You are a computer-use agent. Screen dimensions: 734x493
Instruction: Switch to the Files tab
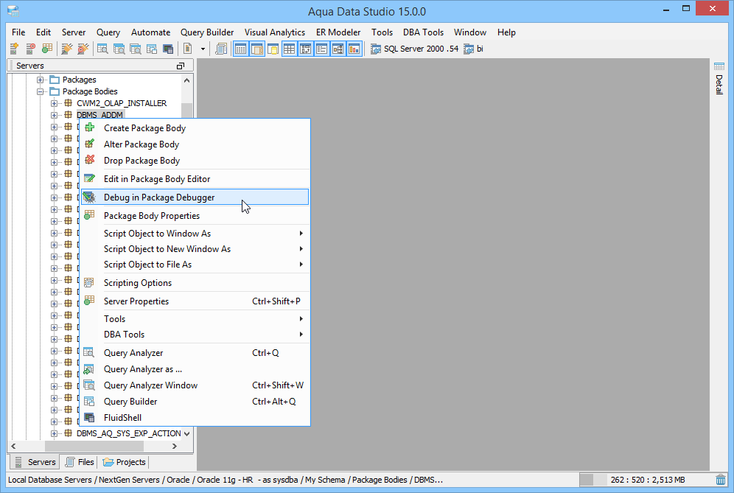[x=80, y=462]
